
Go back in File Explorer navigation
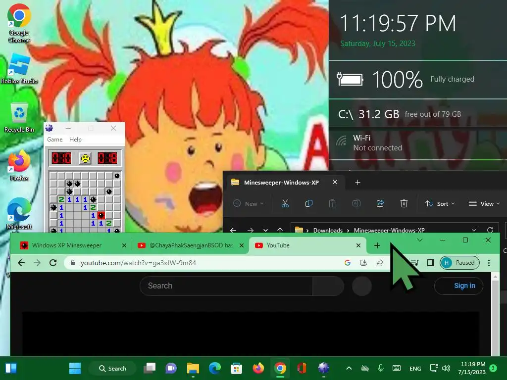point(233,230)
